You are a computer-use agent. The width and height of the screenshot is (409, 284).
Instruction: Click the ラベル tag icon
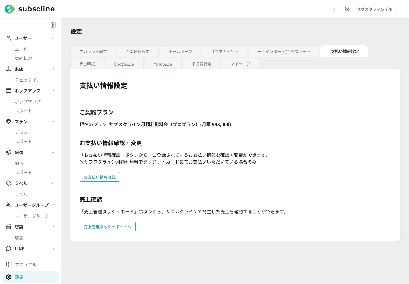tap(9, 183)
